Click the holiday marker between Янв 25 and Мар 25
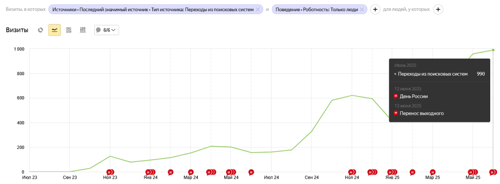 point(412,172)
